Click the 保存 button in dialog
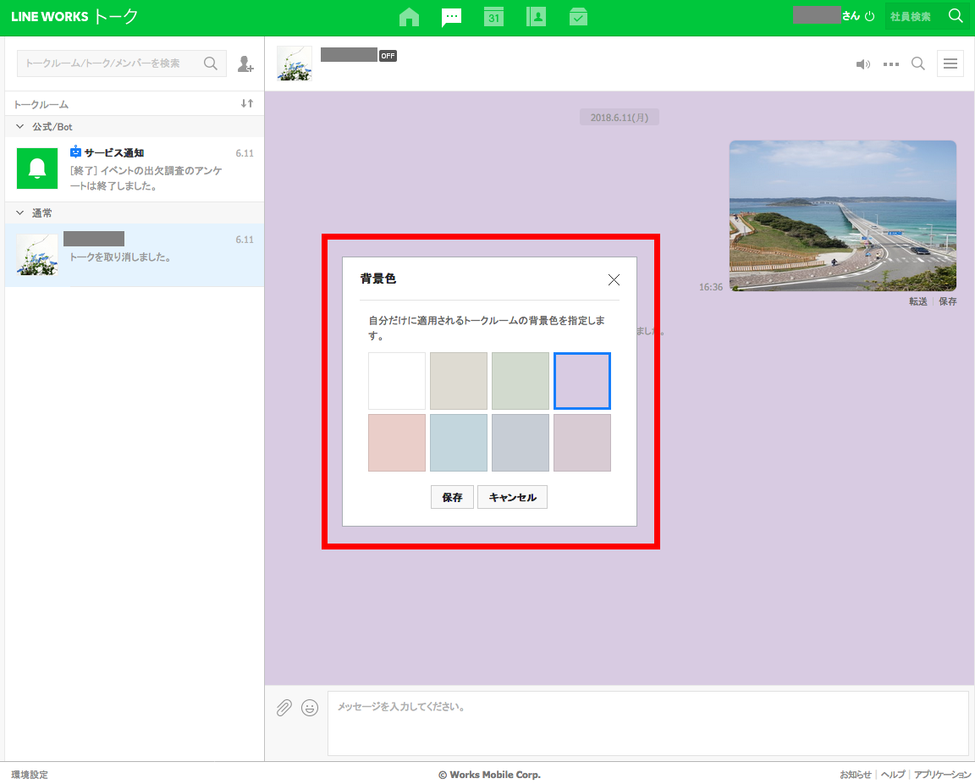The image size is (975, 784). pos(452,497)
